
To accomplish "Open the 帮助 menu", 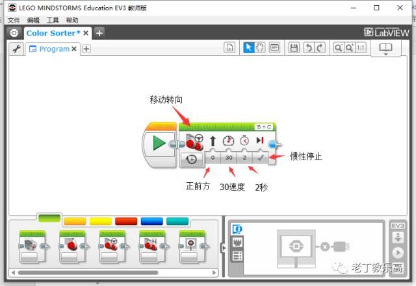I will tap(72, 20).
